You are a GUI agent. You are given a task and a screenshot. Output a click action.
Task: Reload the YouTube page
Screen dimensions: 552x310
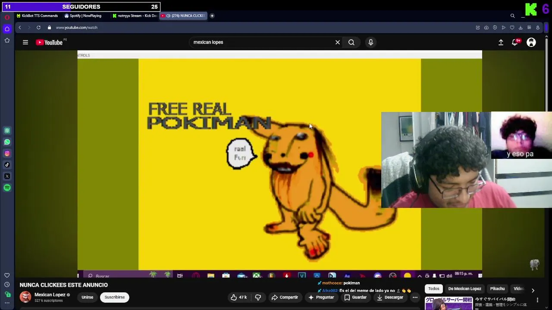pyautogui.click(x=38, y=28)
